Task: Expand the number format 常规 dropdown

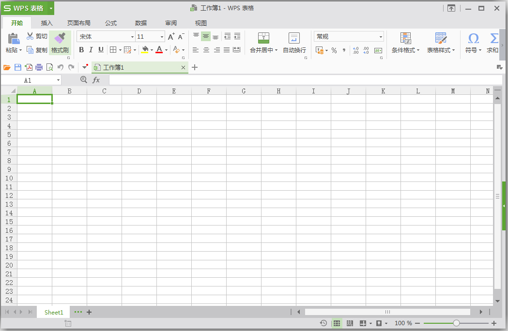Action: point(381,36)
